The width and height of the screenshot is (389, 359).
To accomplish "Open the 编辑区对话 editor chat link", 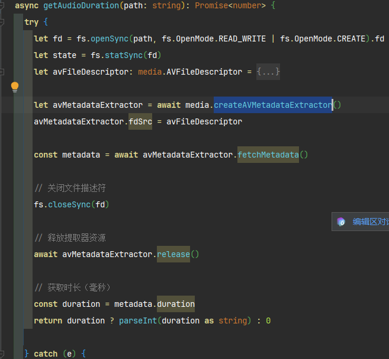I will pos(370,222).
